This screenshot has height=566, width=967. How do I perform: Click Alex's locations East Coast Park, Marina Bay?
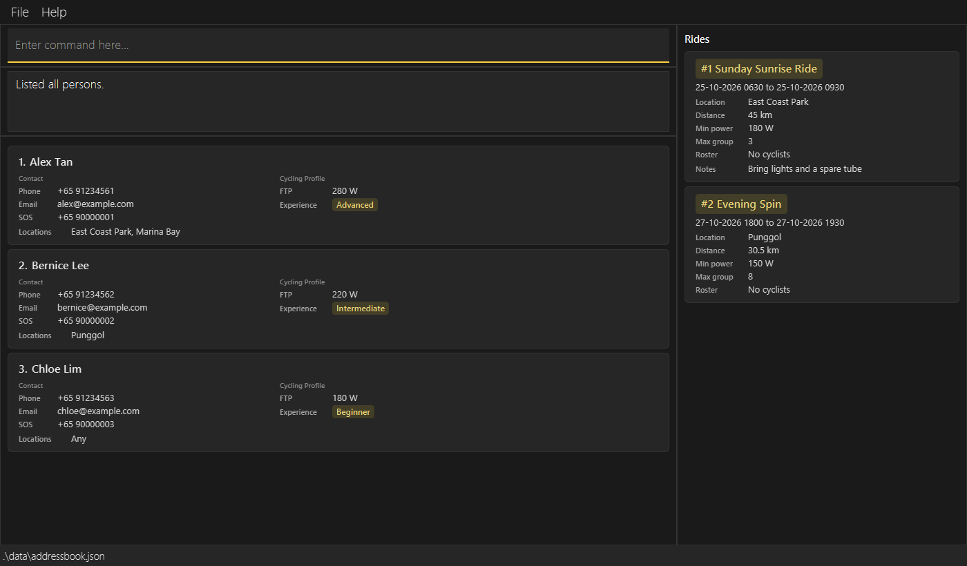point(126,232)
